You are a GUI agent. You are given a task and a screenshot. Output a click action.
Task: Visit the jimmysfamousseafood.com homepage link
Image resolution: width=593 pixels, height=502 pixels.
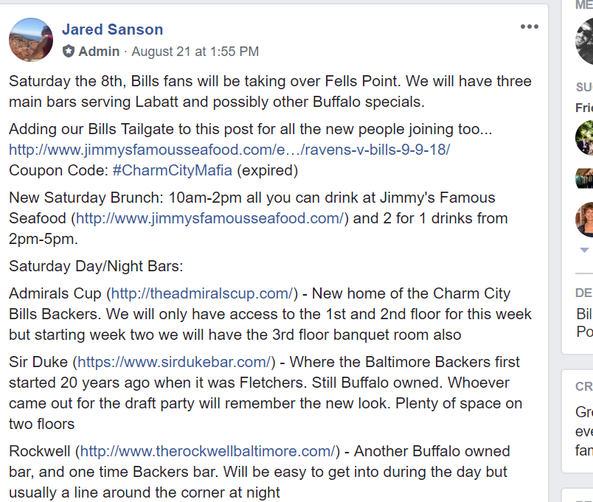coord(210,218)
